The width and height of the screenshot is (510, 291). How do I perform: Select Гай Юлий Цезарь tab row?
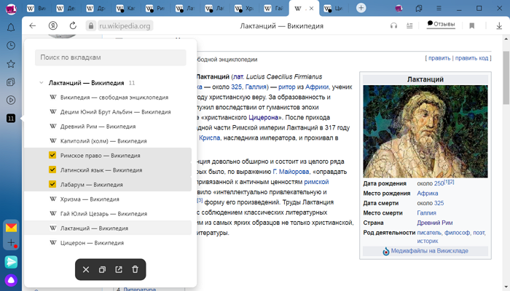point(108,214)
